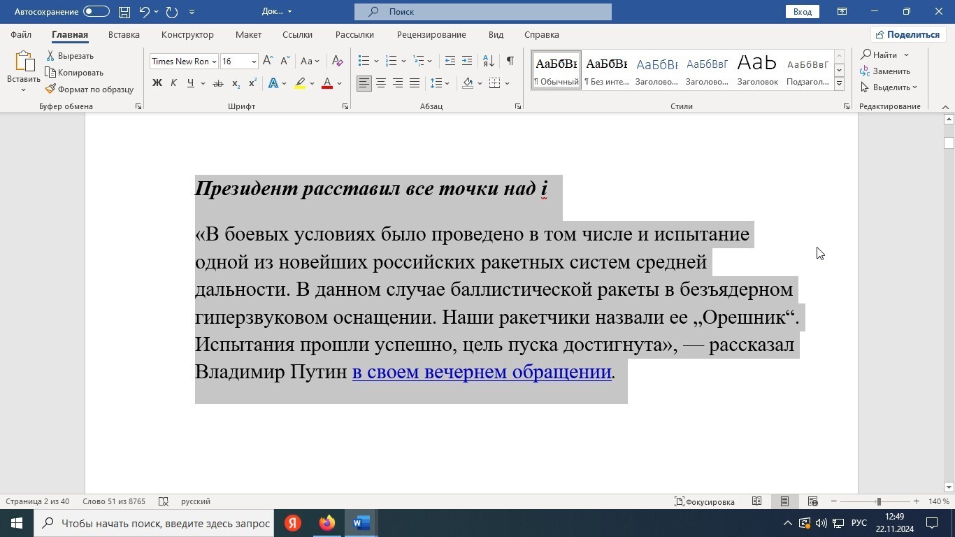Screen dimensions: 955x537
Task: Toggle bold formatting button
Action: (x=157, y=83)
